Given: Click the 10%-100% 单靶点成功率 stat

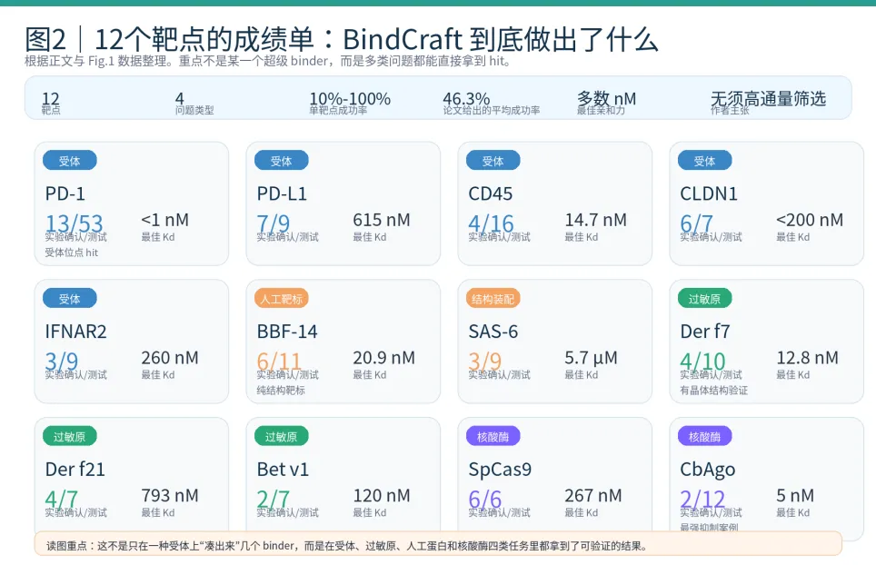Looking at the screenshot, I should tap(350, 103).
